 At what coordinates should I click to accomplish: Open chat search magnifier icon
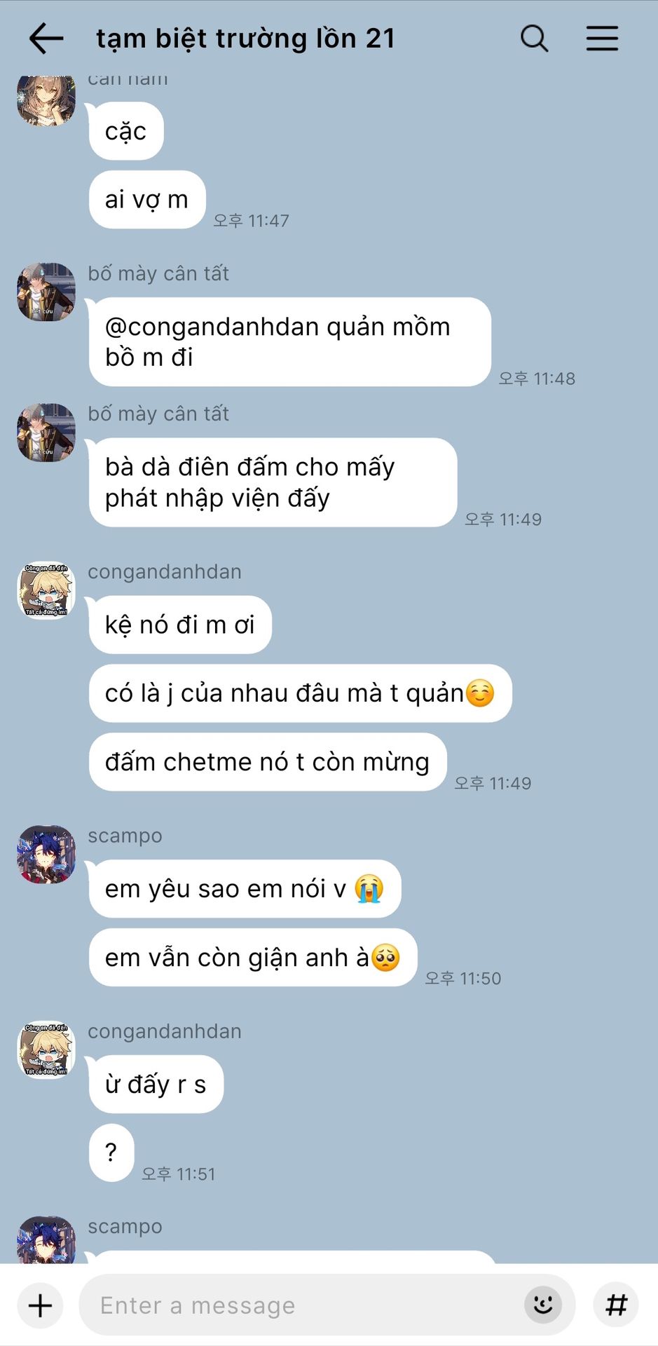[x=534, y=39]
